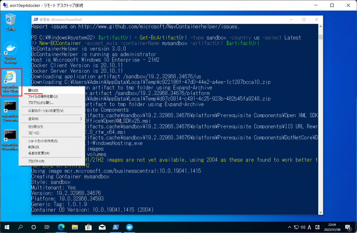Open Cortana circle on taskbar
357x233 pixels.
tap(34, 227)
